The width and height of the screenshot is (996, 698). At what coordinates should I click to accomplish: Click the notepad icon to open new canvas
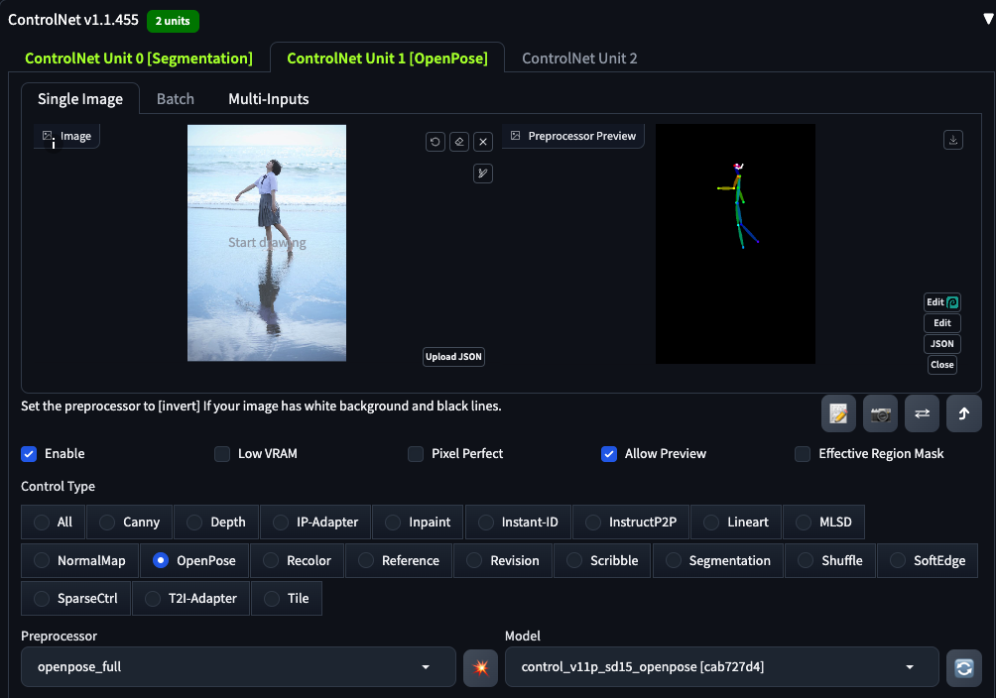pyautogui.click(x=838, y=414)
